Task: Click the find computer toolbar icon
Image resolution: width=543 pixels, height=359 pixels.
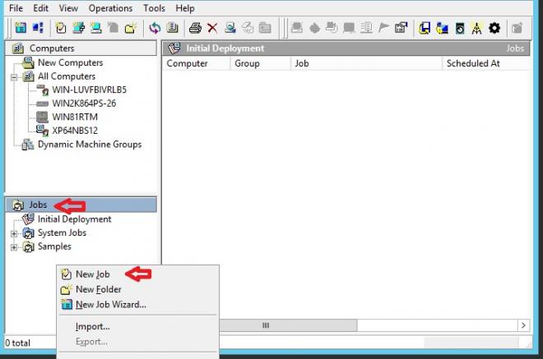Action: [230, 28]
